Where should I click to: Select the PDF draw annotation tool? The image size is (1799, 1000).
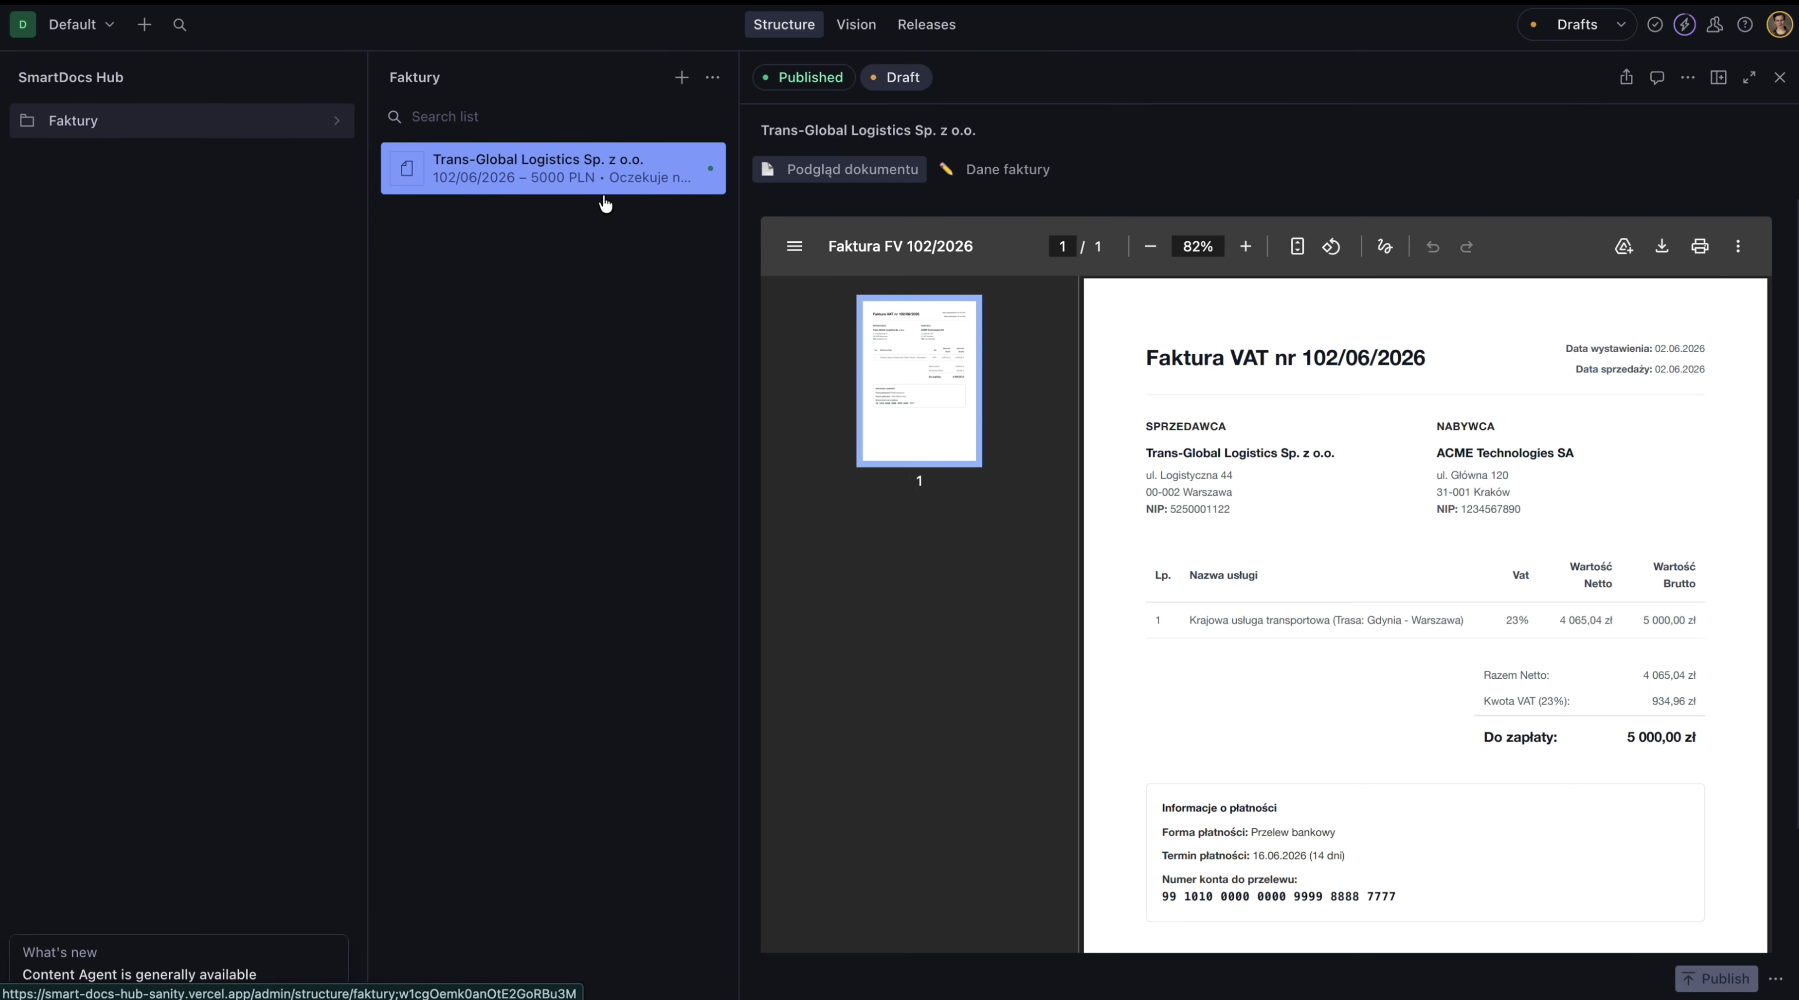tap(1385, 246)
